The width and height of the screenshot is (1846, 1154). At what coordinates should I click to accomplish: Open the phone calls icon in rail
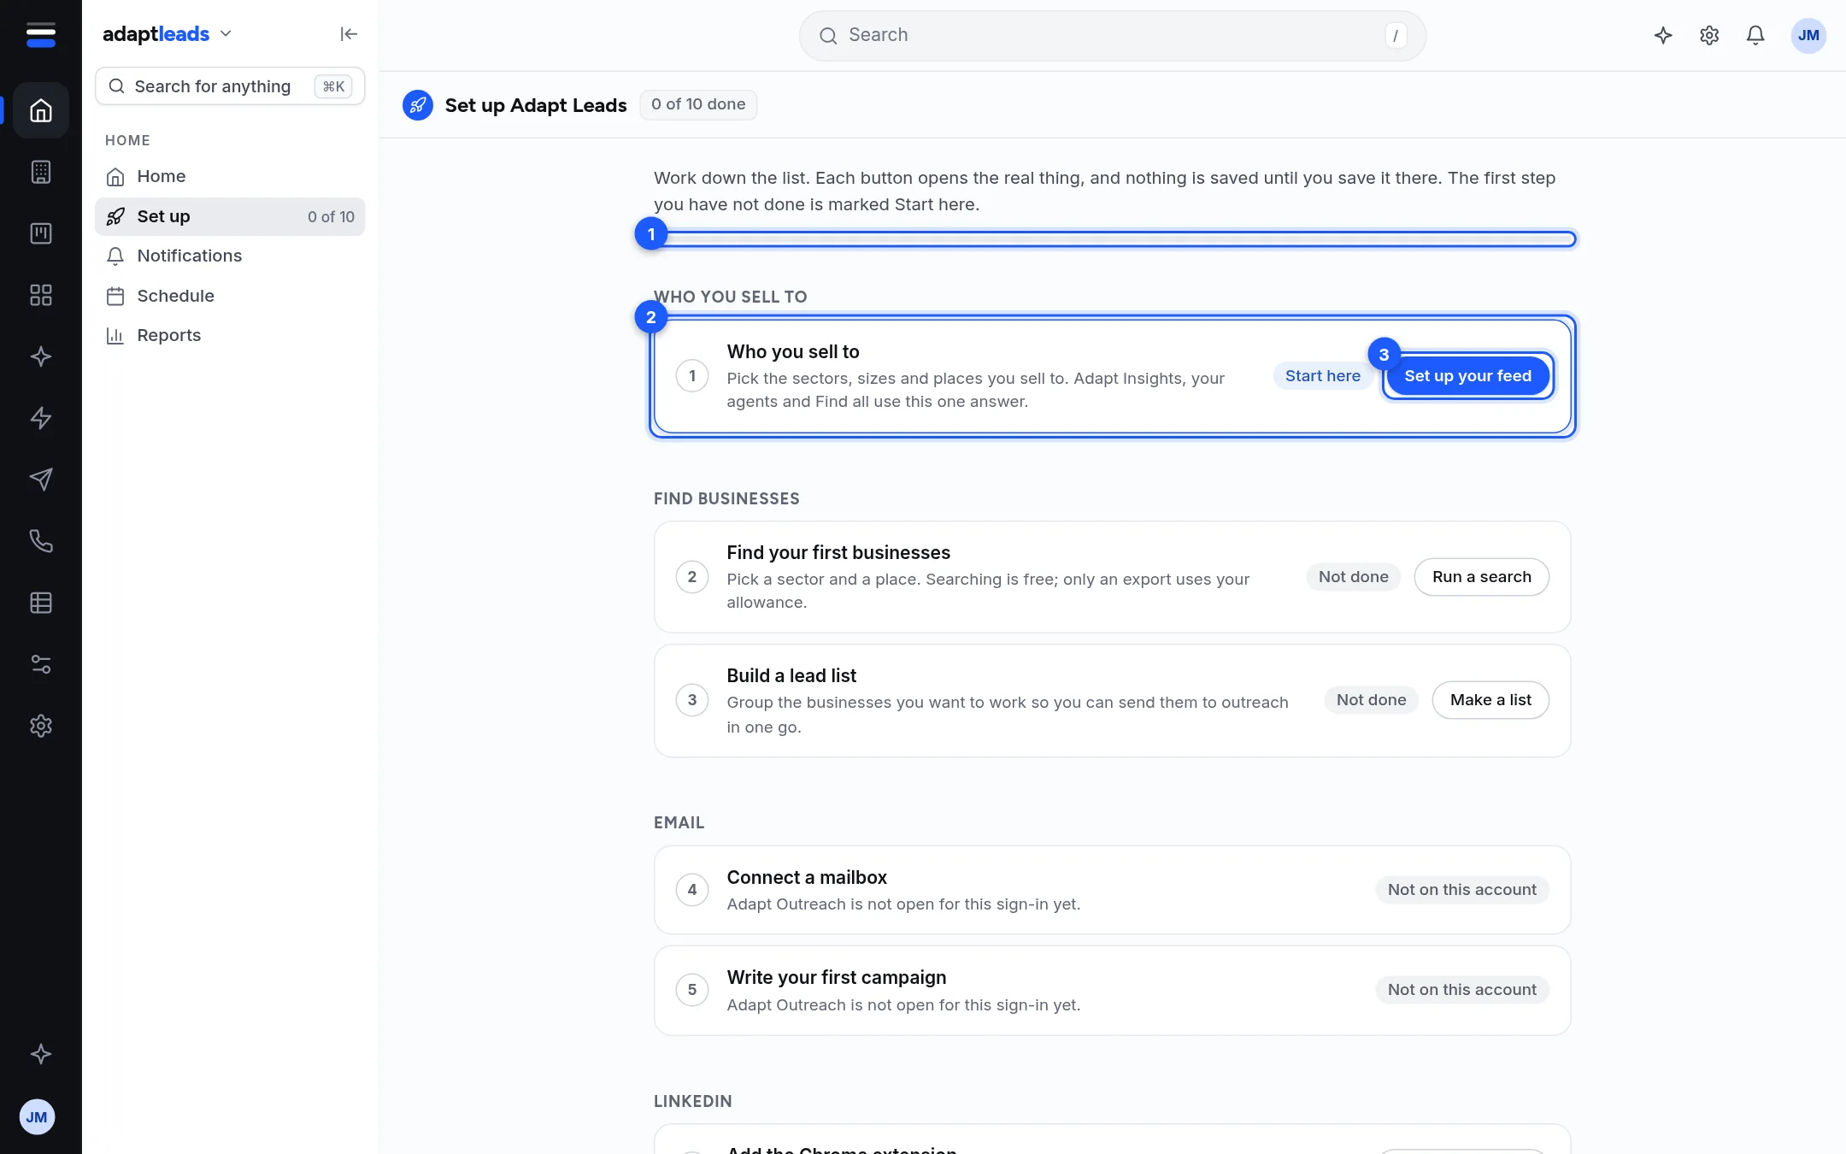tap(41, 541)
